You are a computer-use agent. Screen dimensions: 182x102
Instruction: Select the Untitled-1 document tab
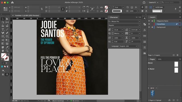(27, 15)
